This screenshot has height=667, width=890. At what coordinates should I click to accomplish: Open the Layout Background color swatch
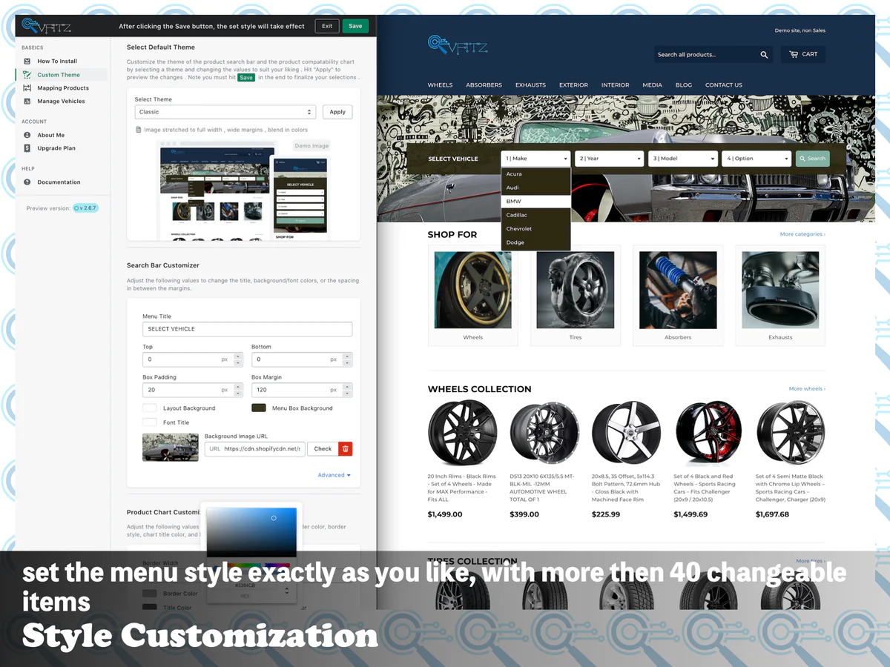point(150,408)
